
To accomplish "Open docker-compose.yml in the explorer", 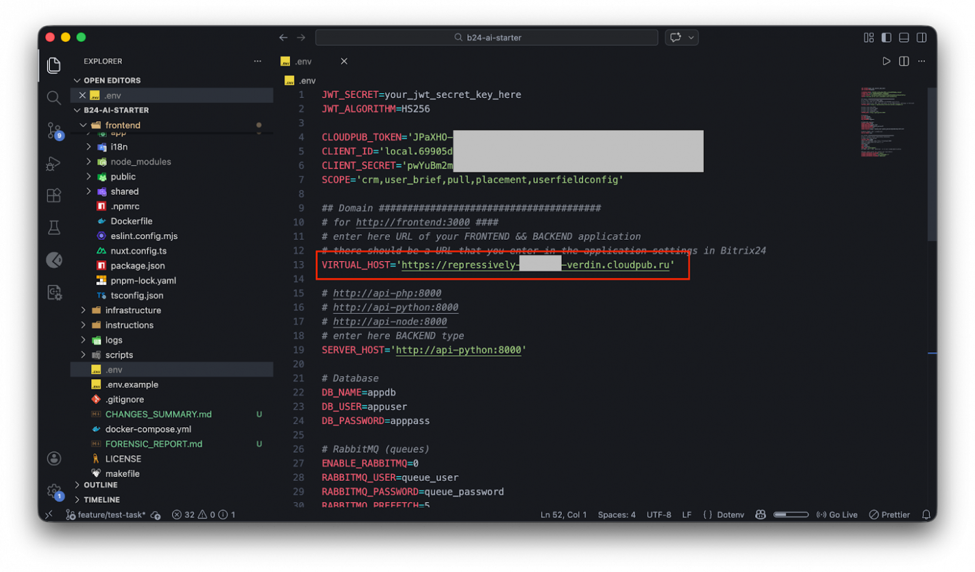I will 147,429.
